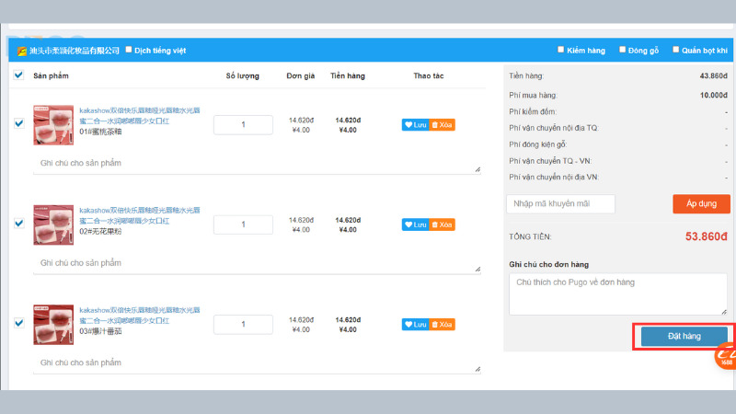Viewport: 736px width, 414px height.
Task: Enable the Quấn bọt khí checkbox
Action: [676, 50]
